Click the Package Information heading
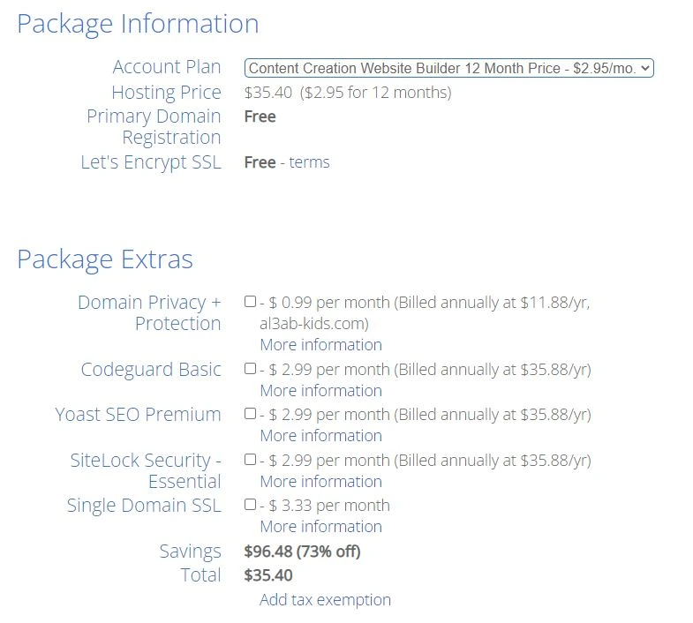The height and width of the screenshot is (623, 693). coord(138,24)
